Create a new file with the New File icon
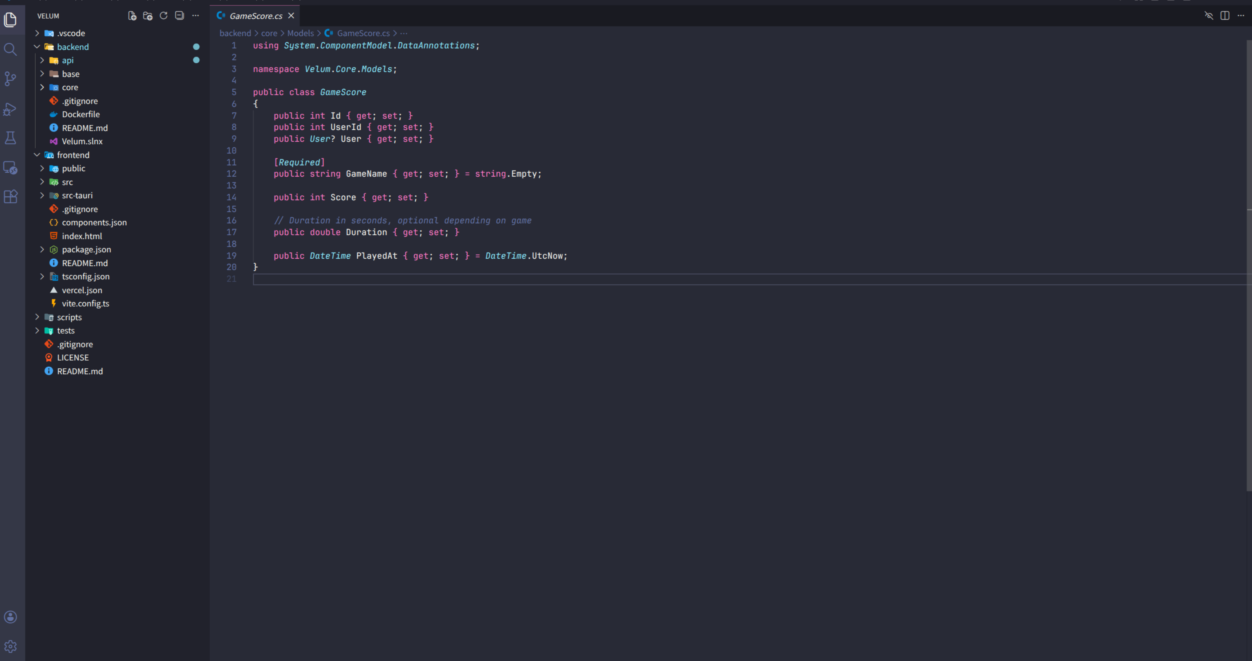 132,16
